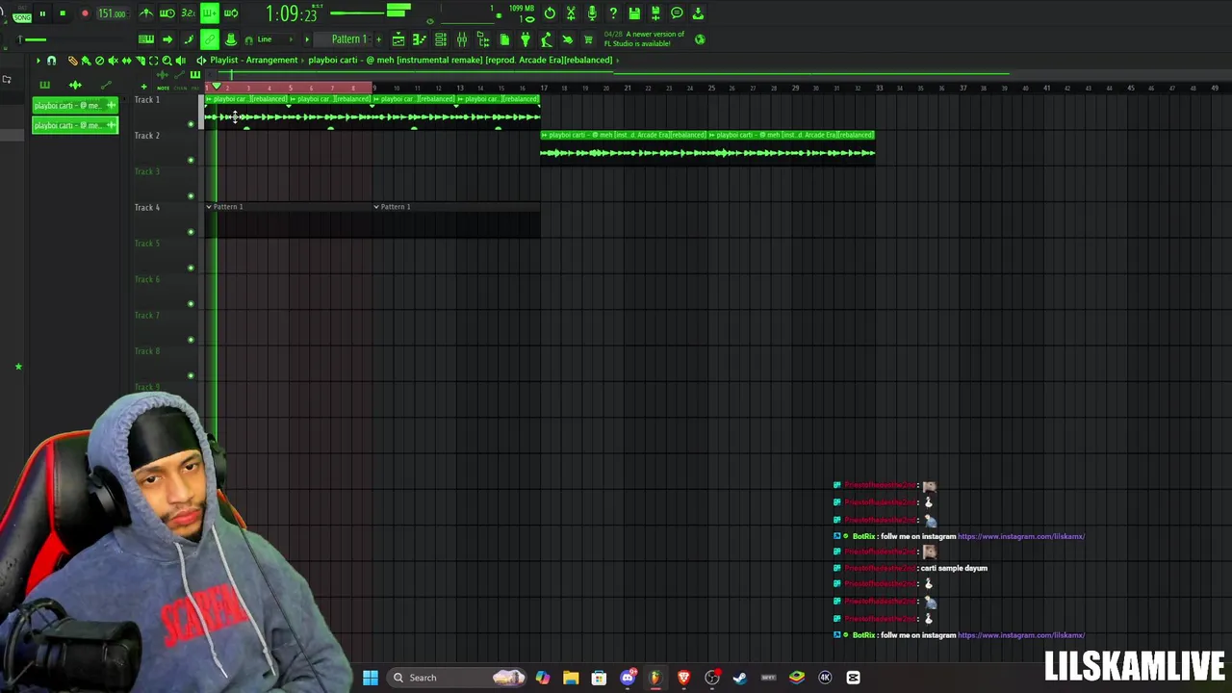Image resolution: width=1232 pixels, height=693 pixels.
Task: Open the chat bubble icon in toolbar
Action: 677,13
